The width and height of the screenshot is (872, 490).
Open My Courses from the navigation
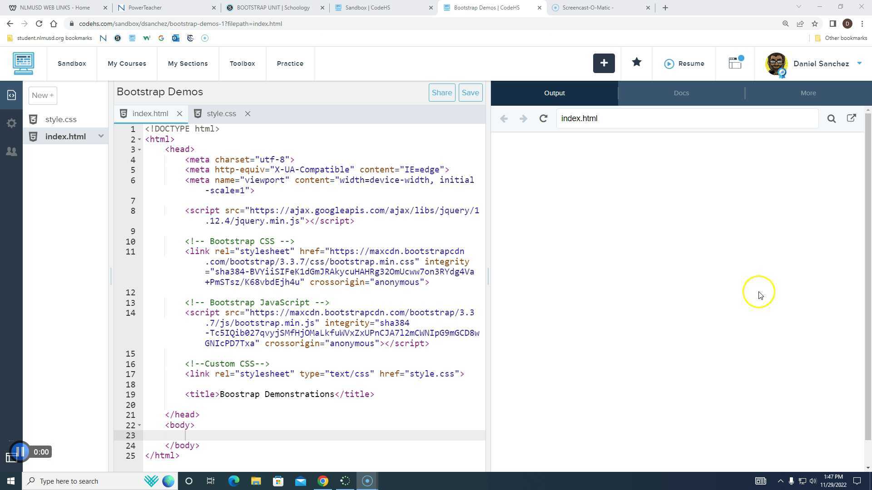pyautogui.click(x=126, y=64)
